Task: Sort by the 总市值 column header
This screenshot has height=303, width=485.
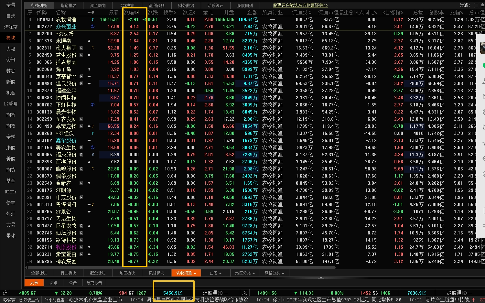Action: tap(477, 12)
